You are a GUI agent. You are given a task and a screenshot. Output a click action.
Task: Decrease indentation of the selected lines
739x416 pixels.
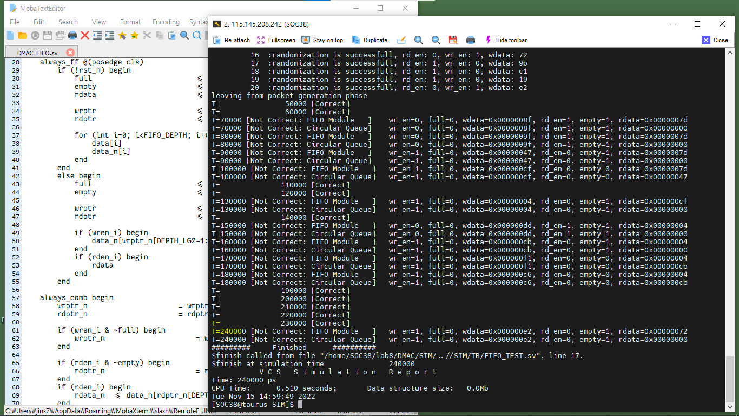[97, 35]
